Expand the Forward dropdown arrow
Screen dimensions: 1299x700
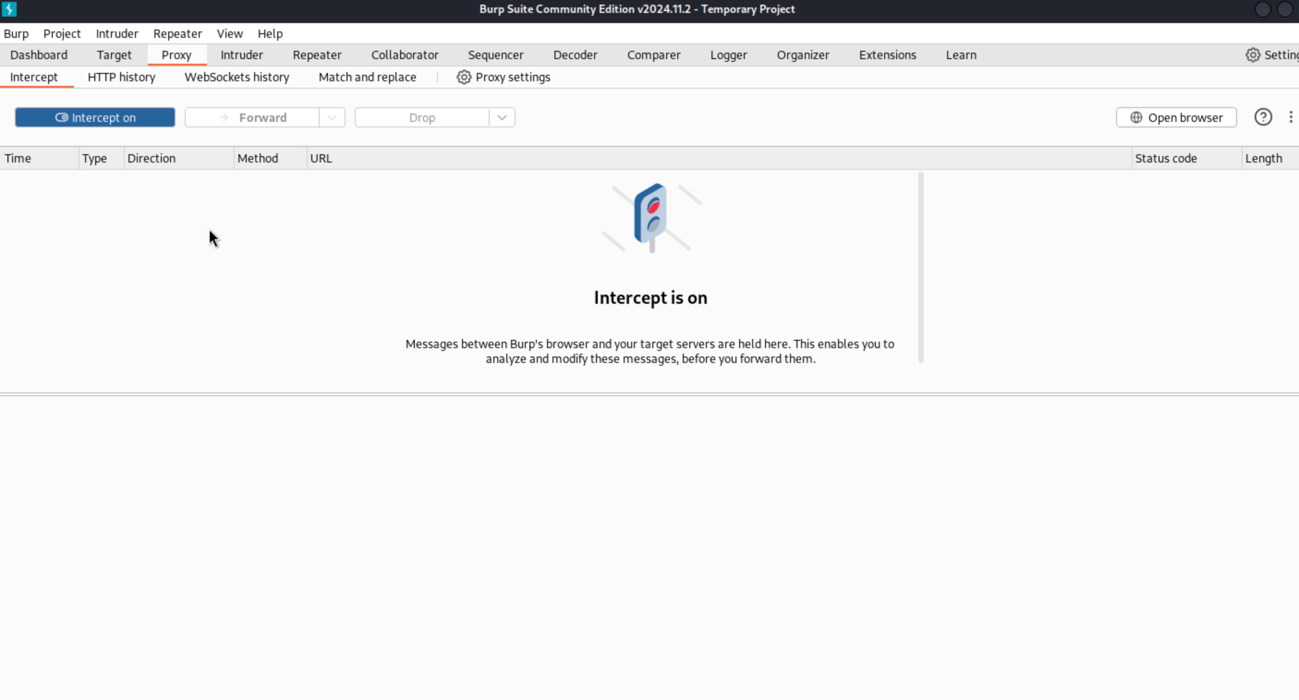click(332, 117)
